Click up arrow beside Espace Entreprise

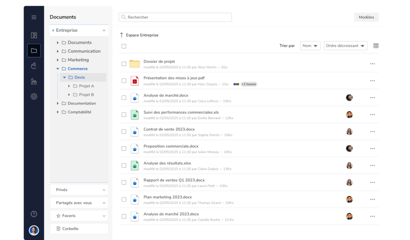tap(122, 35)
